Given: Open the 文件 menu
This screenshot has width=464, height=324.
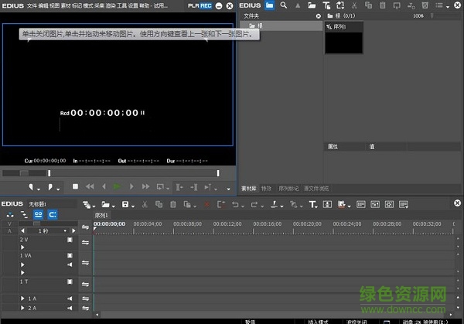Looking at the screenshot, I should point(32,5).
